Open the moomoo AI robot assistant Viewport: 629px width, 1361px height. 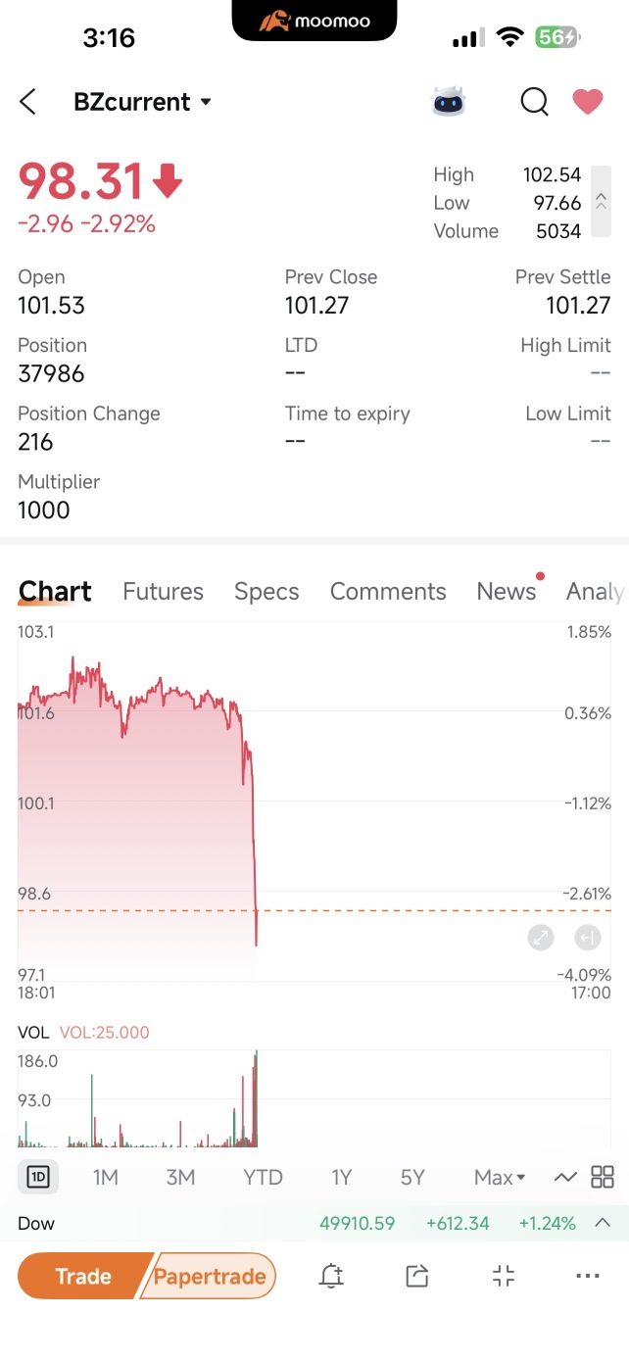[x=449, y=102]
